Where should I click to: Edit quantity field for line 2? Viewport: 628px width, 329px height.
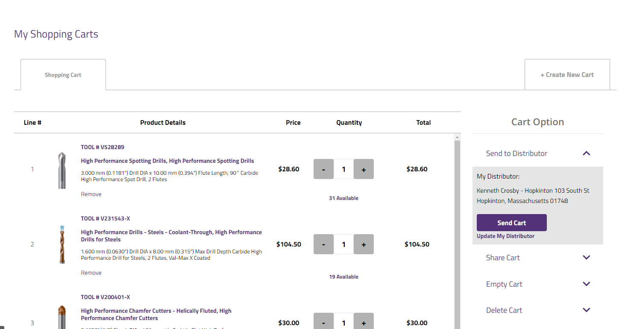[343, 244]
